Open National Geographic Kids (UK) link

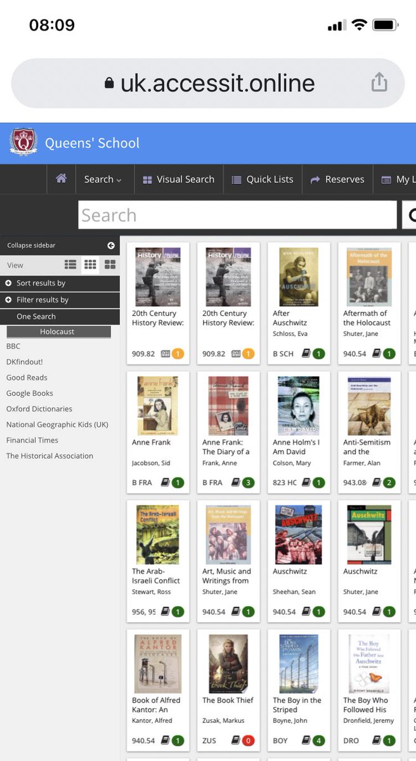coord(57,424)
